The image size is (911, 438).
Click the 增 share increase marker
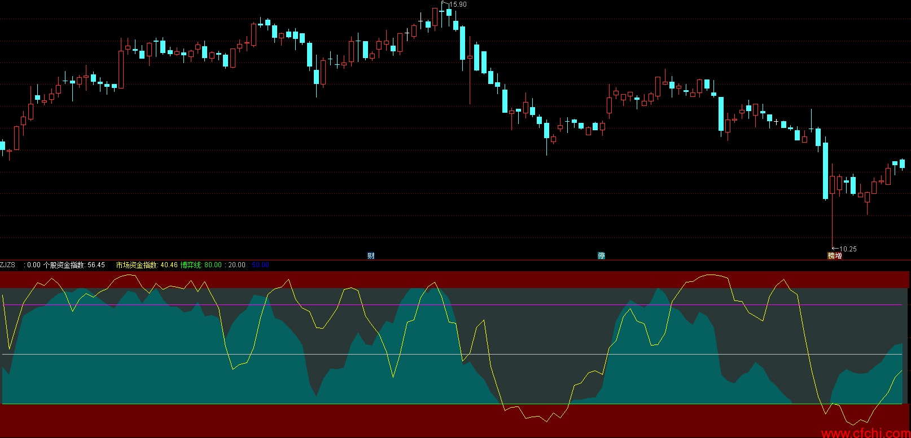pos(839,256)
